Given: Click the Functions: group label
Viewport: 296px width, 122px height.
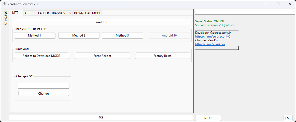Looking at the screenshot, I should coord(22,49).
